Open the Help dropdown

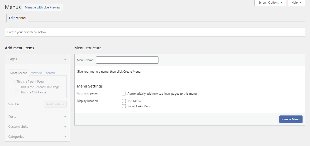click(296, 3)
